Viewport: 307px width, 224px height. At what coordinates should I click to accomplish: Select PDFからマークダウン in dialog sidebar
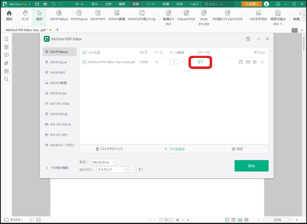[x=60, y=145]
